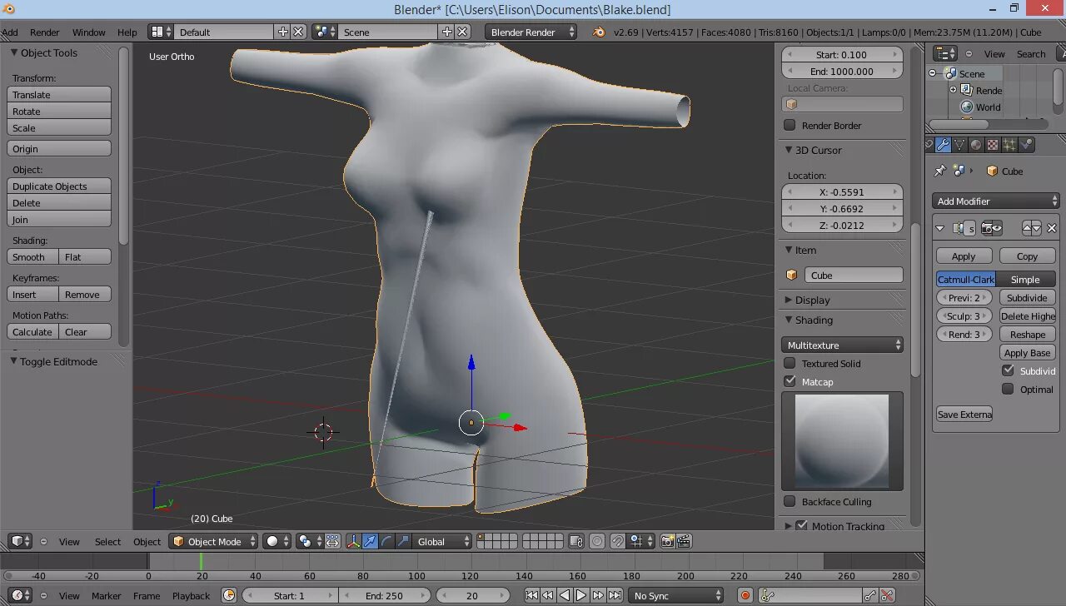
Task: Toggle the snap magnet icon
Action: (x=617, y=541)
